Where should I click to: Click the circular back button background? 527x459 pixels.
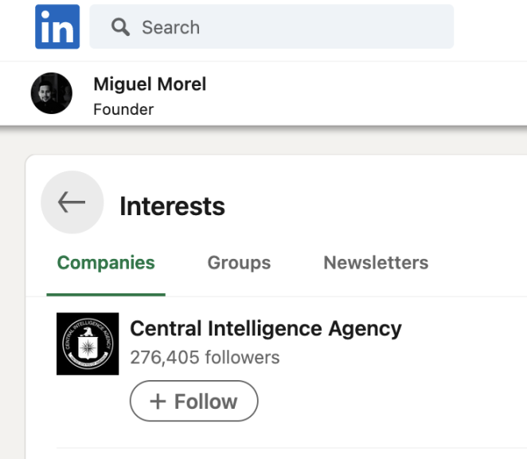[56, 217]
